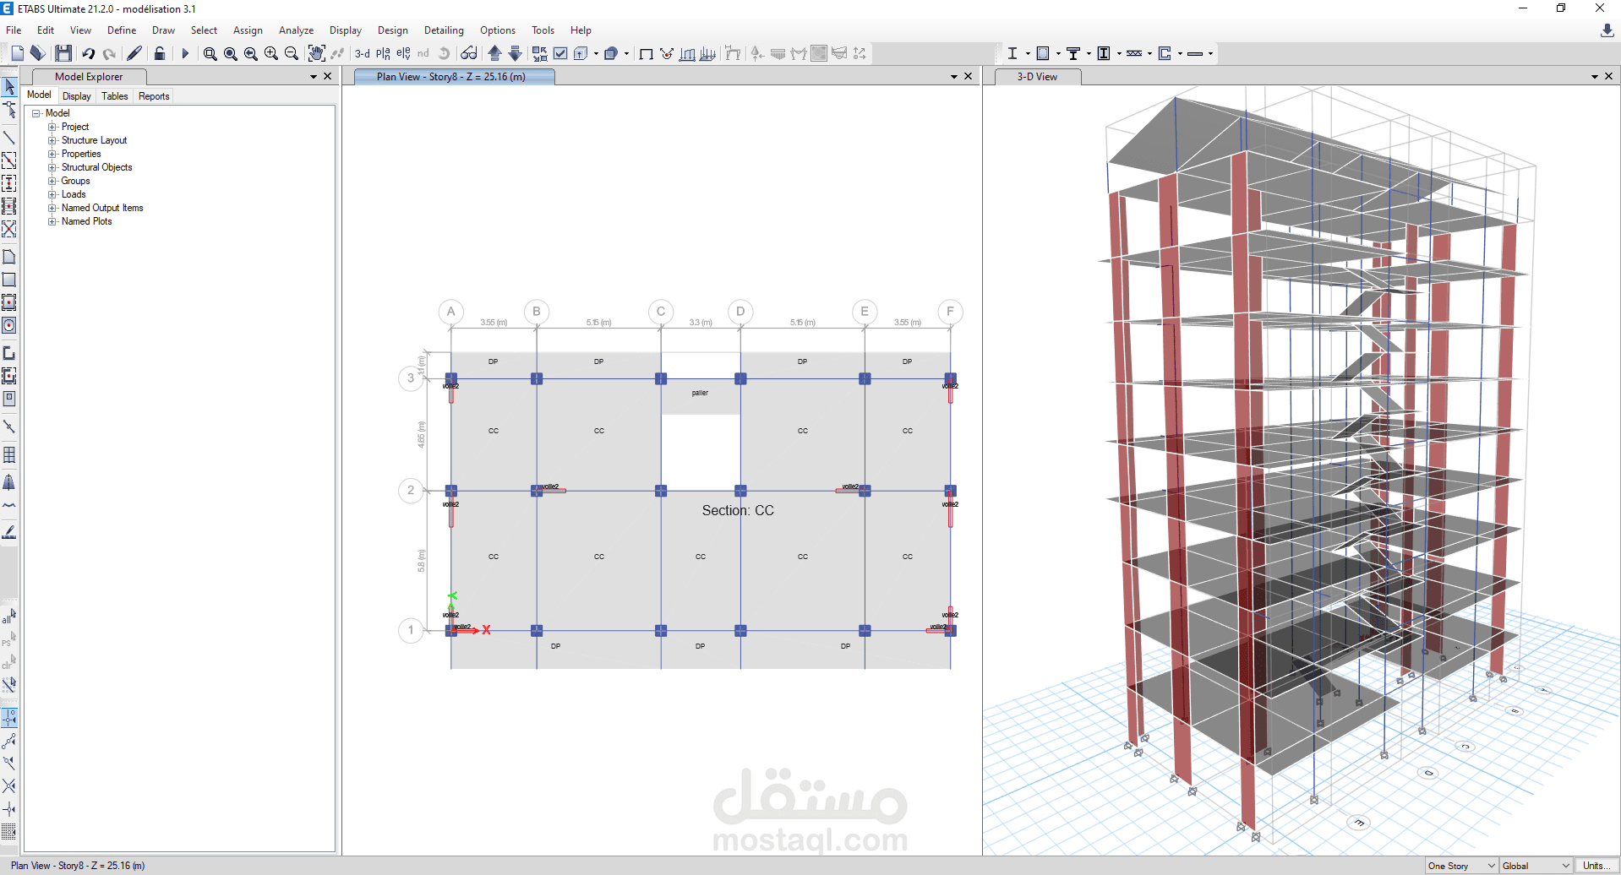Switch to the Reports tab

click(x=154, y=96)
